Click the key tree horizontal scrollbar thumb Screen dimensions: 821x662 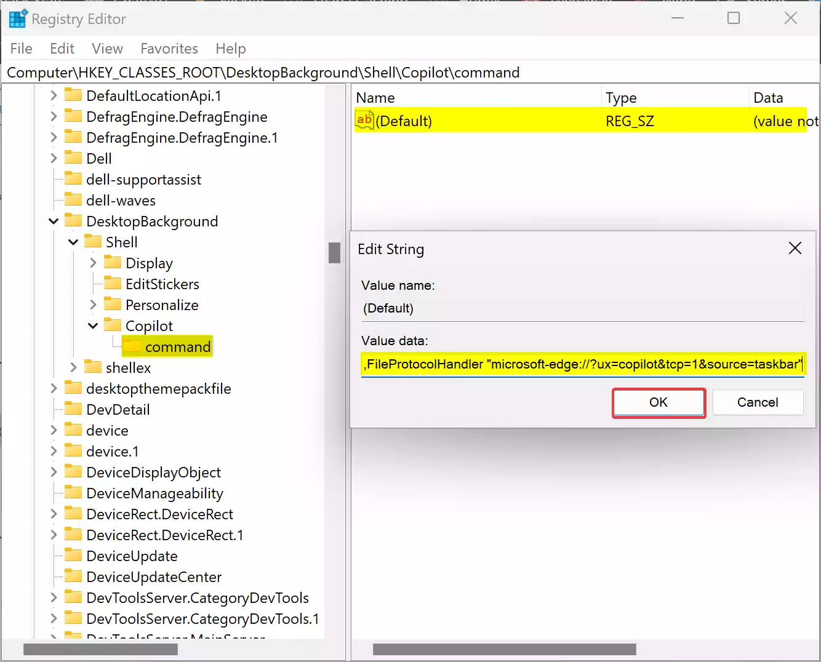pos(100,650)
